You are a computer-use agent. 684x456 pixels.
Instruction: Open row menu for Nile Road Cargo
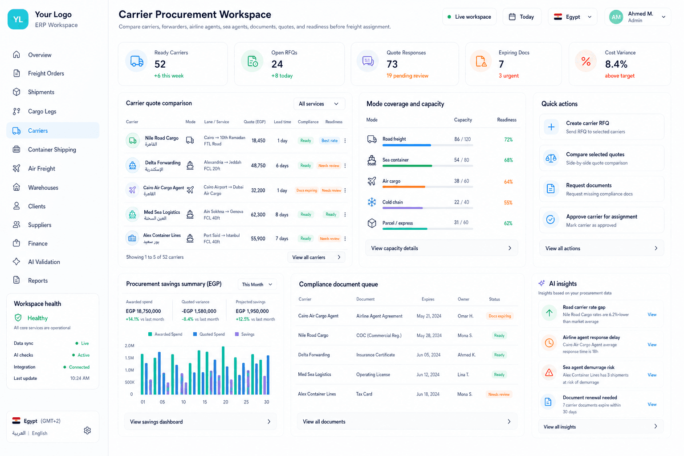pyautogui.click(x=345, y=141)
